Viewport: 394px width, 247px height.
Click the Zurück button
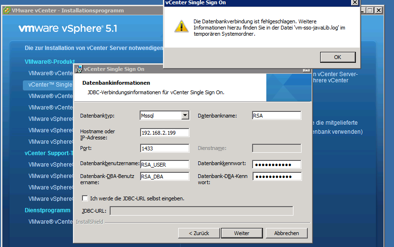[x=199, y=233]
